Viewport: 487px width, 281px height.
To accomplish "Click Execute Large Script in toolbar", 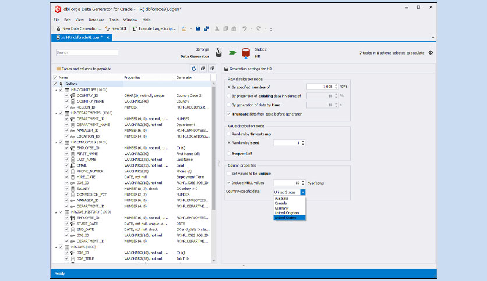I will (x=154, y=28).
